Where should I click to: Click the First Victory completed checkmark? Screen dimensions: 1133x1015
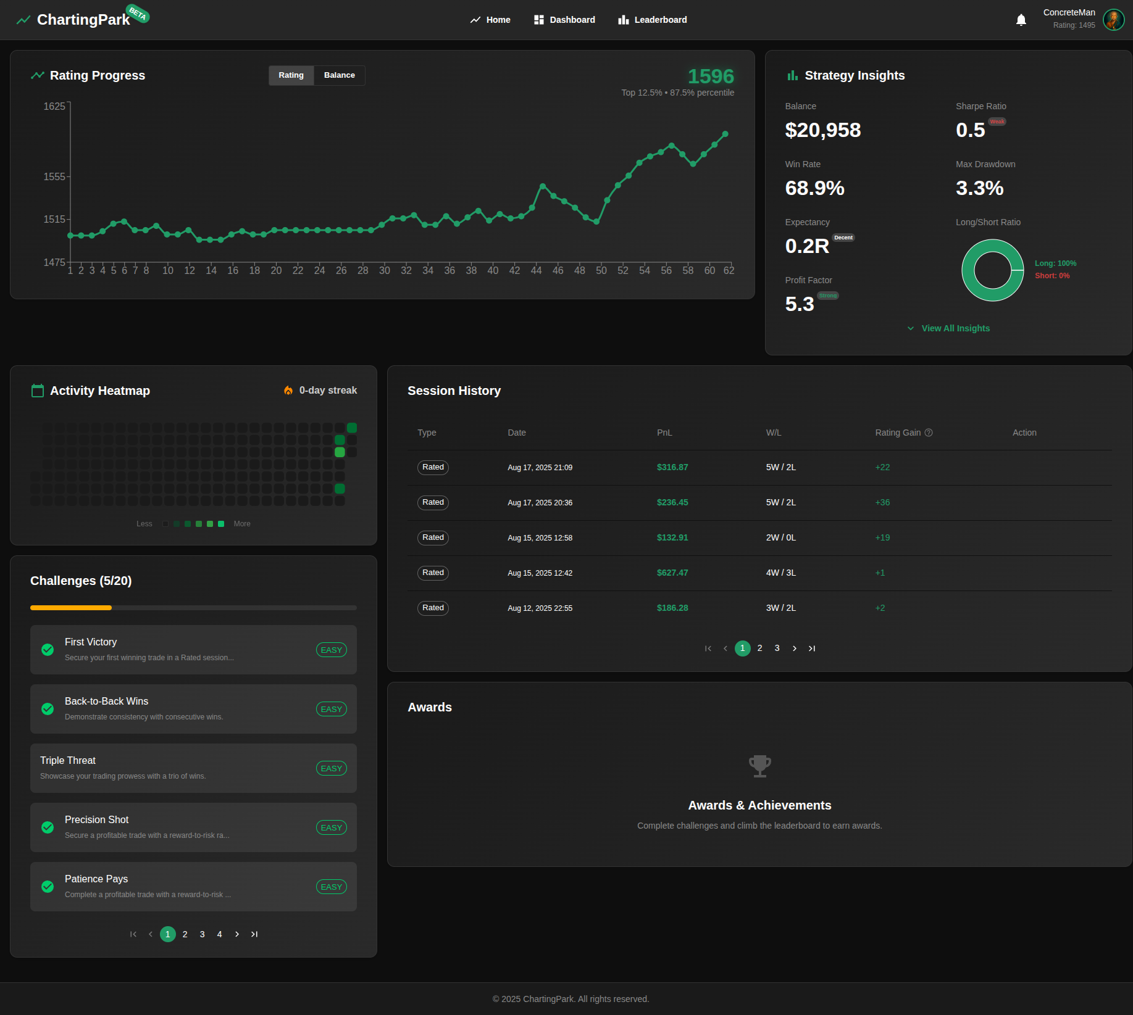[x=48, y=650]
